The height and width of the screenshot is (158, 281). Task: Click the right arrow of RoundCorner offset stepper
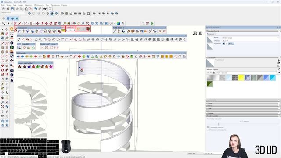(75, 30)
